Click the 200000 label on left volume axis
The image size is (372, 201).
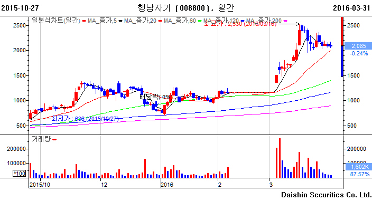16,149
